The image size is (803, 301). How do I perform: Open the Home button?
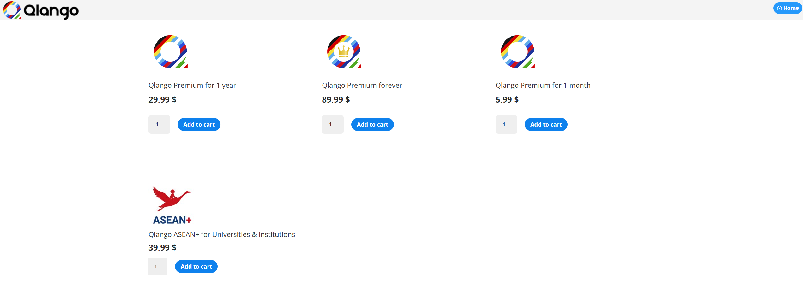point(788,8)
